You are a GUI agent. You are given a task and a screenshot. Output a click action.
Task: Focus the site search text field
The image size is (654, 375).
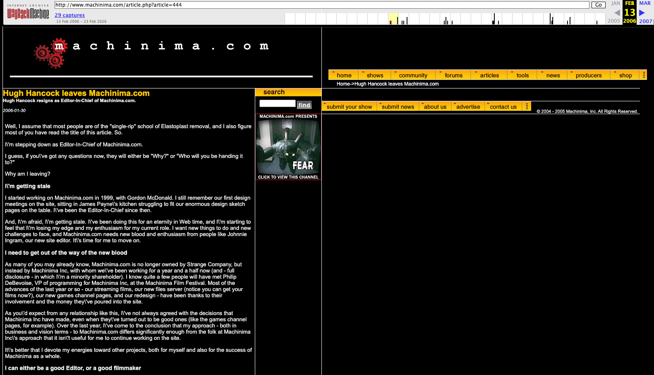(x=277, y=103)
